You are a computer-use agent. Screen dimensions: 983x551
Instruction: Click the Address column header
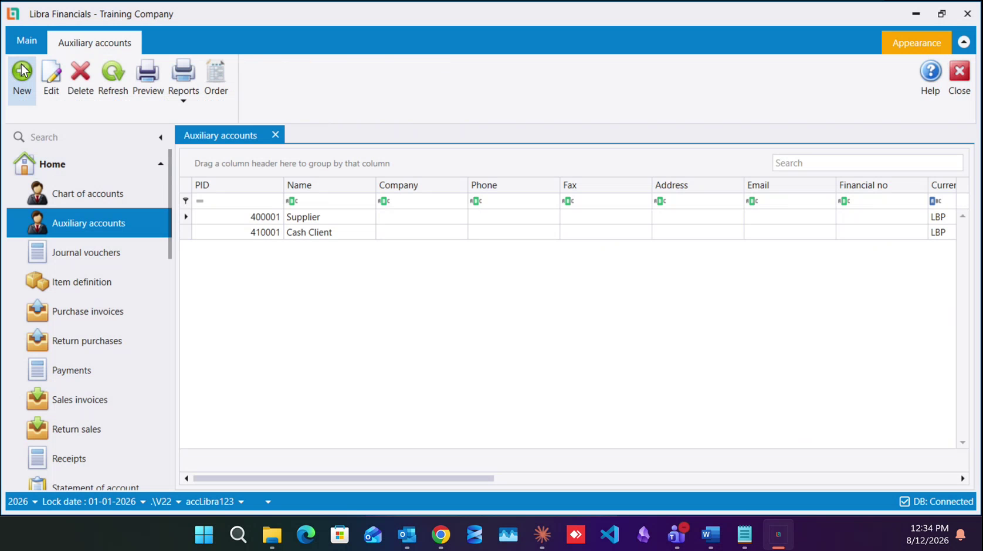(698, 185)
